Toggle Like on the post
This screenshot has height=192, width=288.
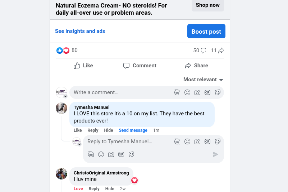click(83, 66)
